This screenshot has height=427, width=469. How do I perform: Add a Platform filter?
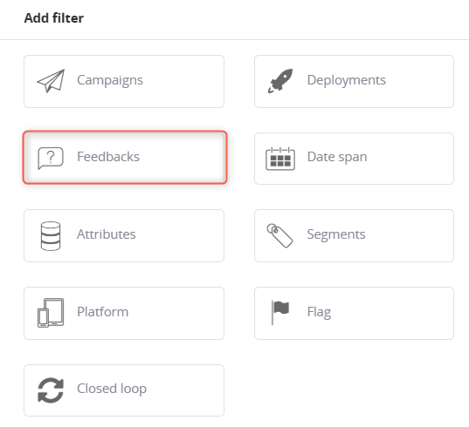point(124,313)
